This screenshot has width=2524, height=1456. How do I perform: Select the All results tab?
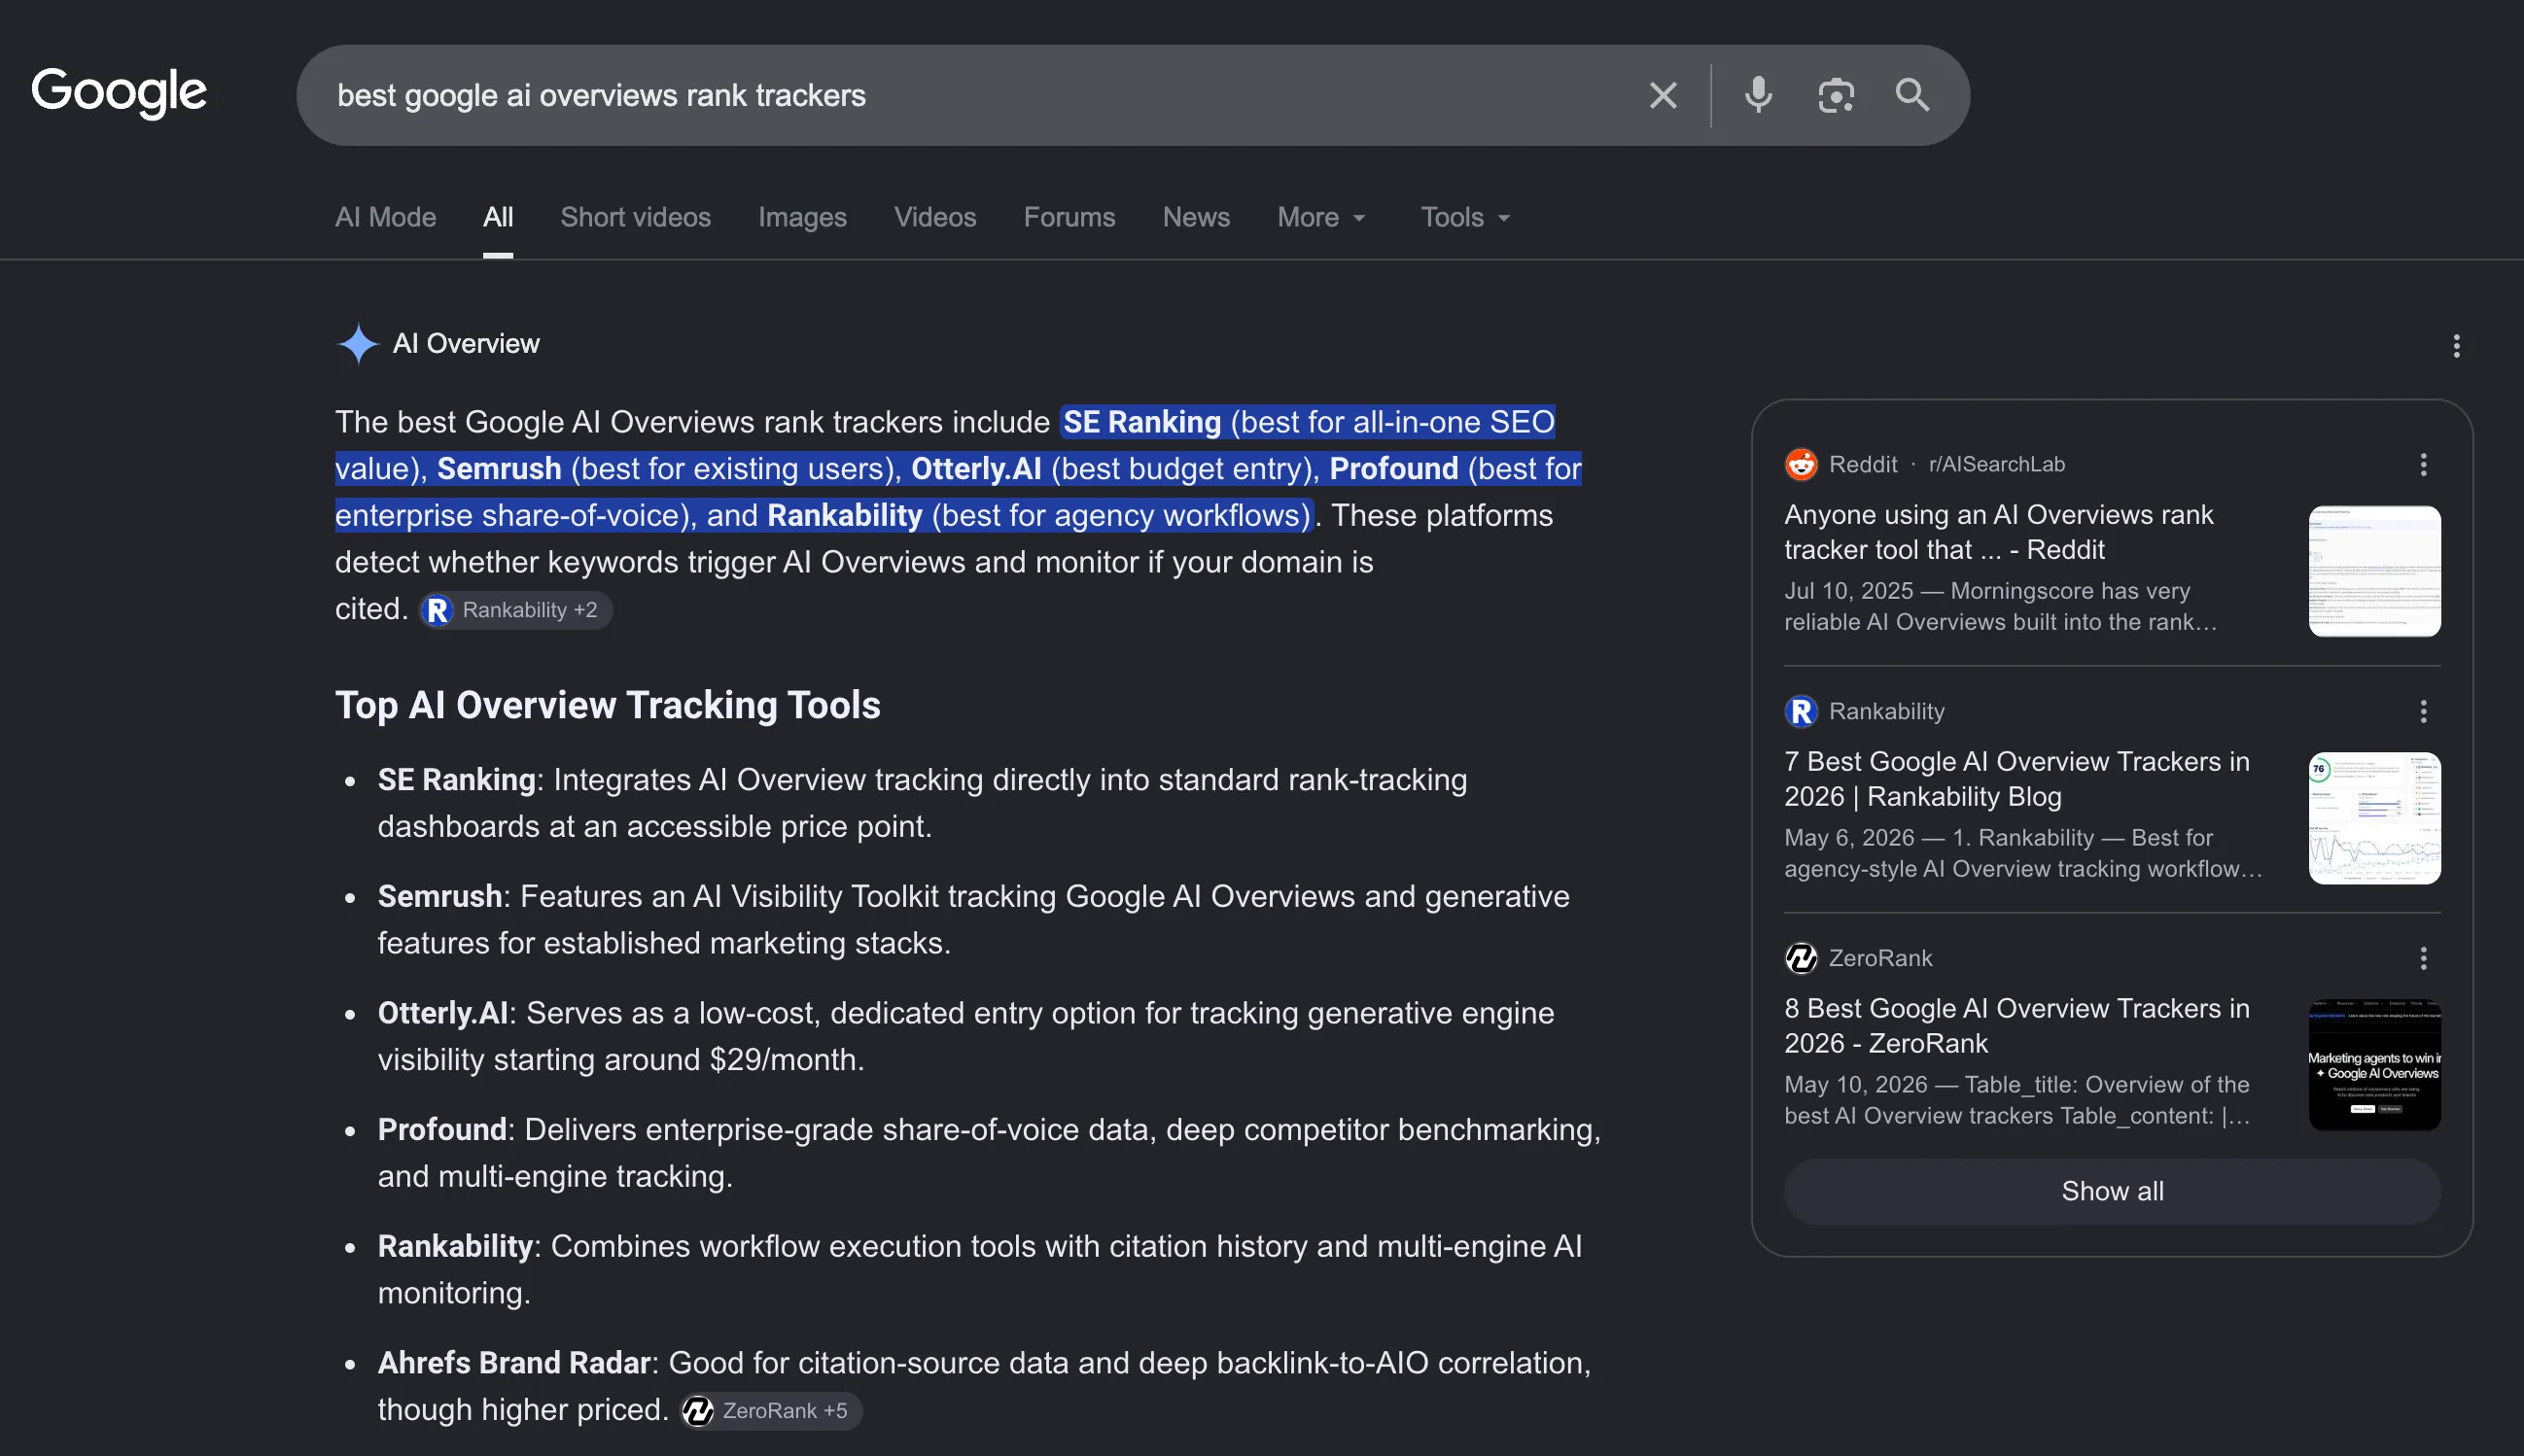(x=498, y=217)
